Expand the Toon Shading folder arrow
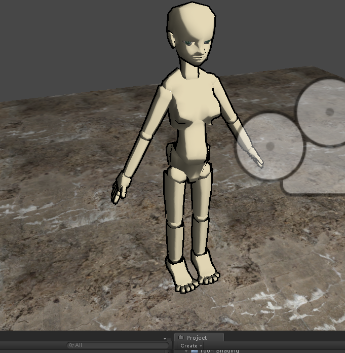345x353 pixels. pos(186,350)
